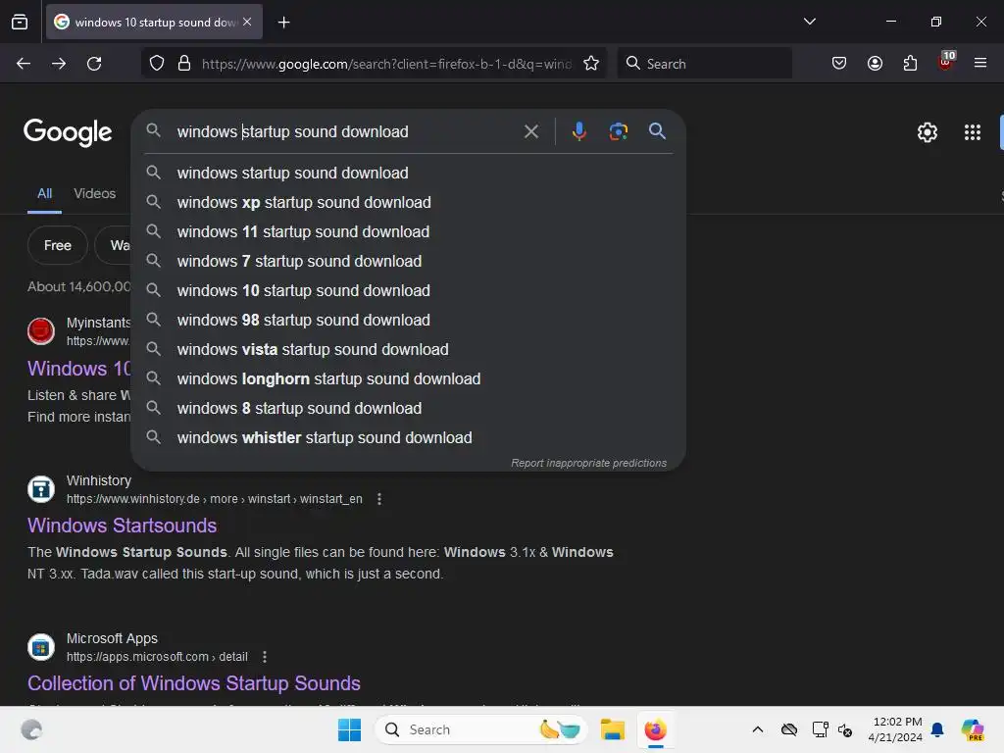Image resolution: width=1004 pixels, height=753 pixels.
Task: Choose suggestion windows vista startup sound download
Action: [x=409, y=350]
